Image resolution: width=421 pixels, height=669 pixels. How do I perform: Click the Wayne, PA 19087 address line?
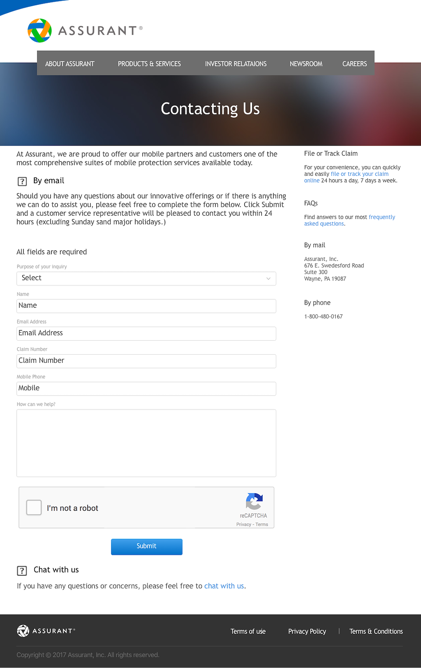[x=325, y=279]
